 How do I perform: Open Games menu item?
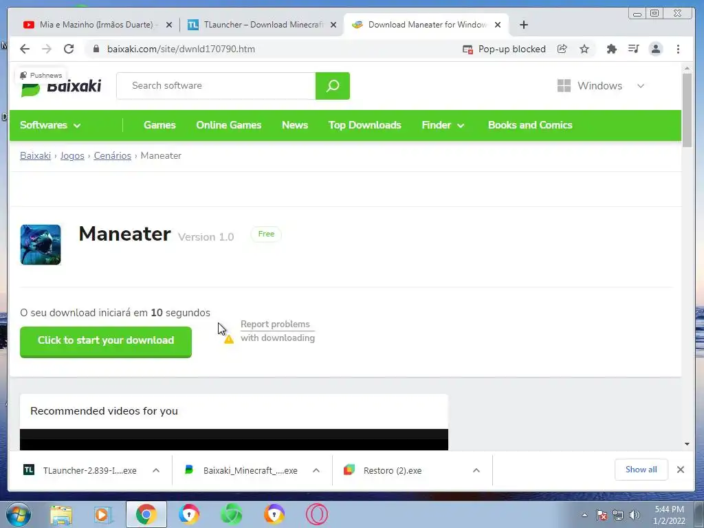(159, 125)
